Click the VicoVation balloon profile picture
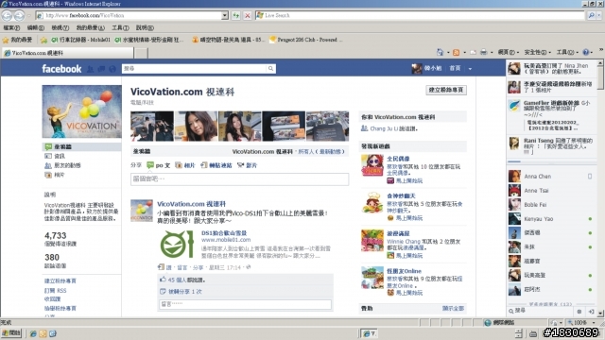 [x=81, y=111]
